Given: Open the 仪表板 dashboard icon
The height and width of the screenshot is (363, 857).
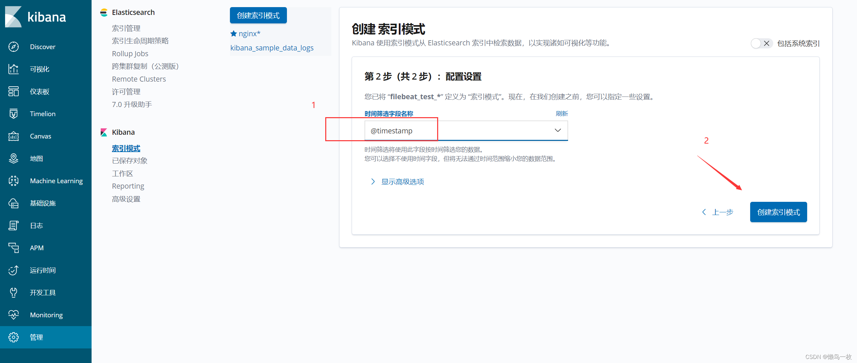Looking at the screenshot, I should coord(14,91).
